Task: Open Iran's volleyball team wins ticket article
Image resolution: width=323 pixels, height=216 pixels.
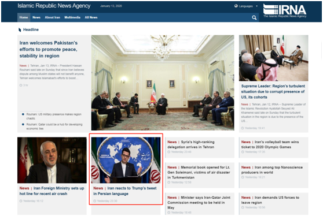Action: click(x=270, y=144)
